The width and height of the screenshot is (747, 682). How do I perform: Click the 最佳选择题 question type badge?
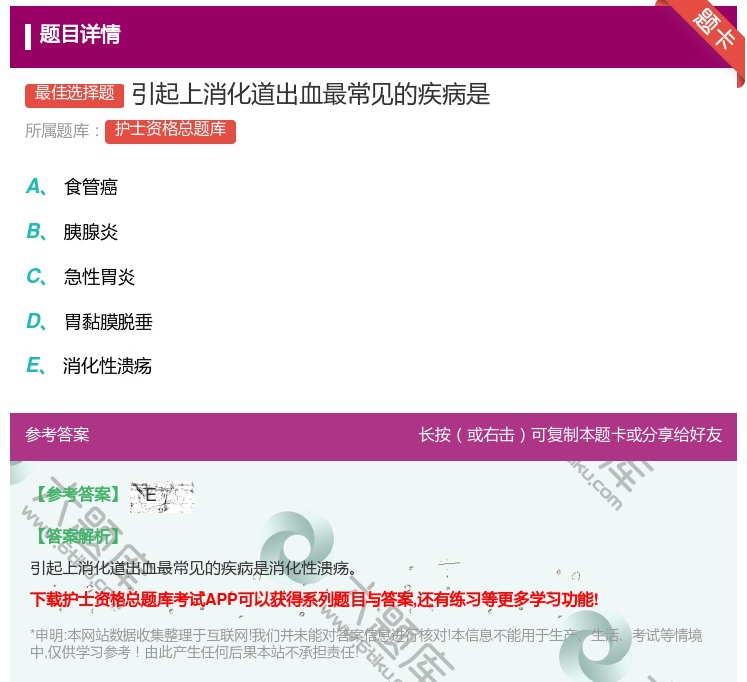coord(75,95)
